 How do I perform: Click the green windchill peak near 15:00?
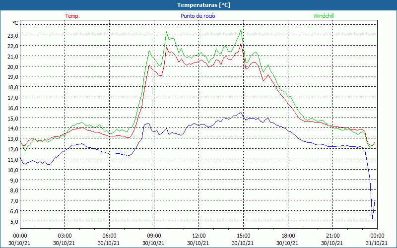241,30
